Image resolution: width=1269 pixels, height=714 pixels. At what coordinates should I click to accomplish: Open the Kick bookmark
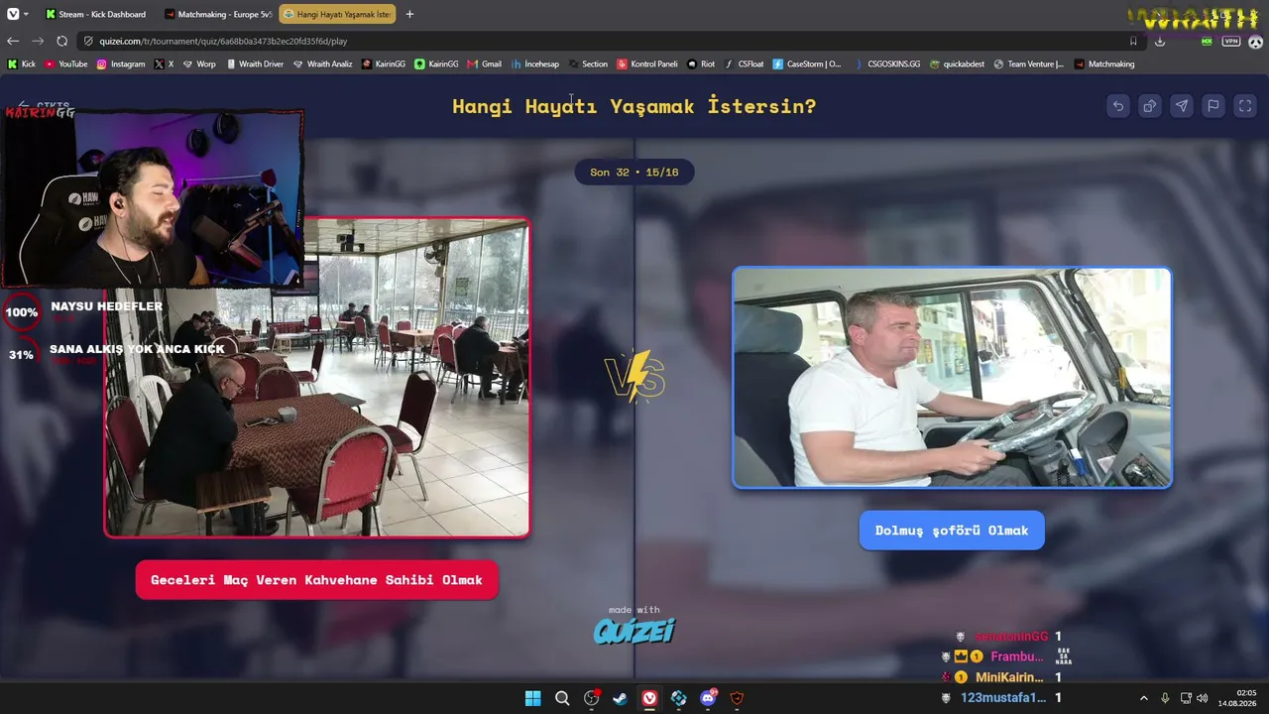tap(22, 64)
